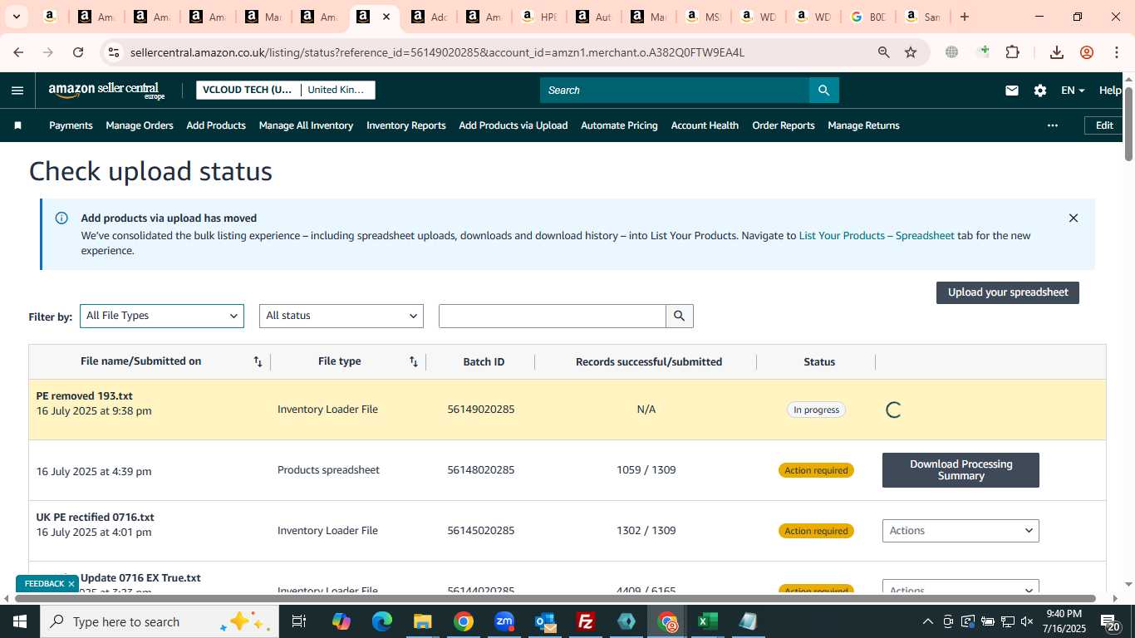This screenshot has width=1135, height=638.
Task: Open Help in the header
Action: point(1110,91)
